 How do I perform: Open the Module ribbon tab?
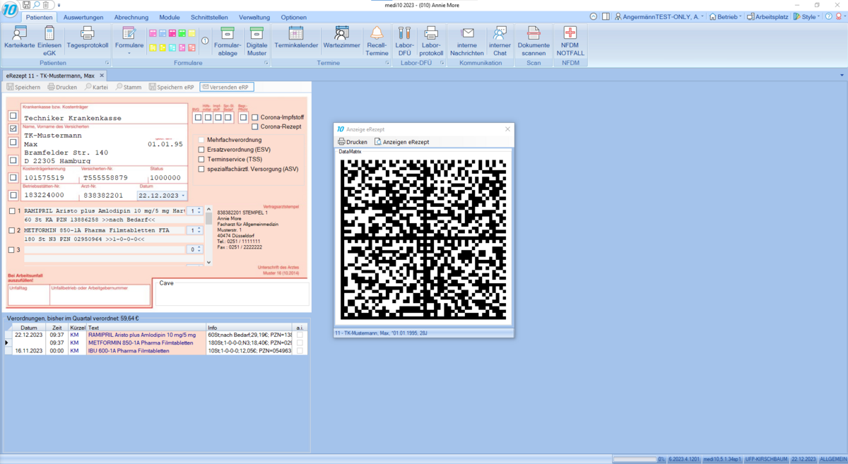coord(170,17)
